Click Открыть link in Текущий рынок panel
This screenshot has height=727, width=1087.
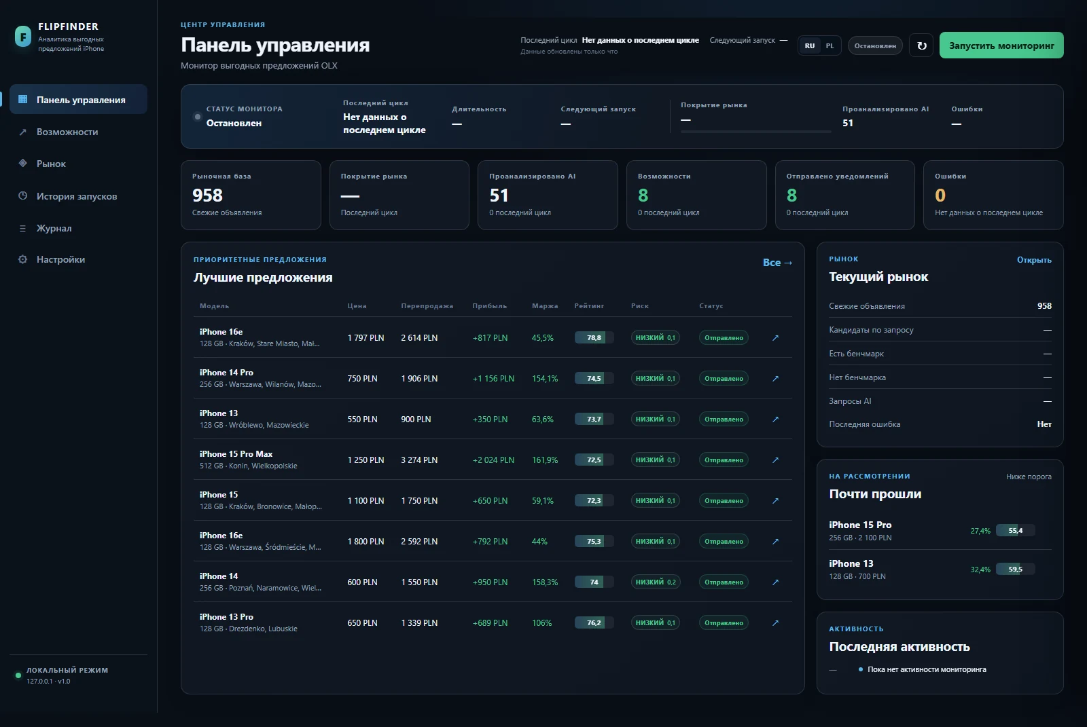coord(1034,260)
